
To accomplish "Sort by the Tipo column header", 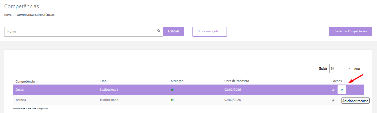I will coord(103,81).
